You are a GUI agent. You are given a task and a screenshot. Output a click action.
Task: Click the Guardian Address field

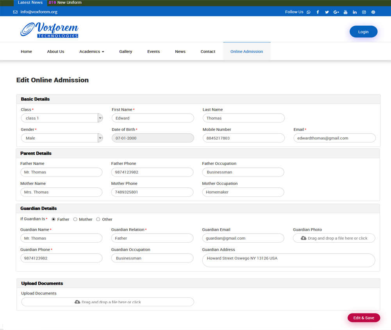pyautogui.click(x=288, y=260)
